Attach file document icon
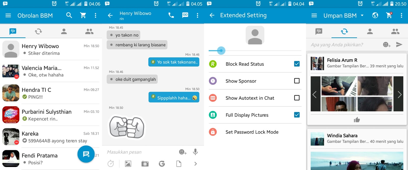Screen dimensions: 408x170 point(179,164)
